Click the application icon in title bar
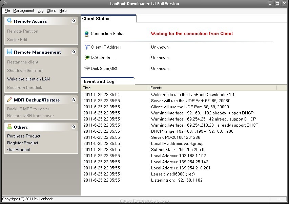289x204 pixels. pos(4,3)
